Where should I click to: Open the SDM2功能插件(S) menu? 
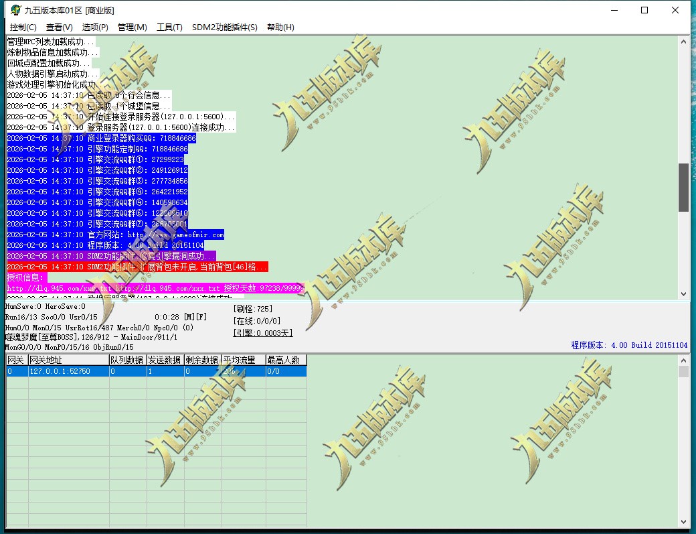point(225,27)
